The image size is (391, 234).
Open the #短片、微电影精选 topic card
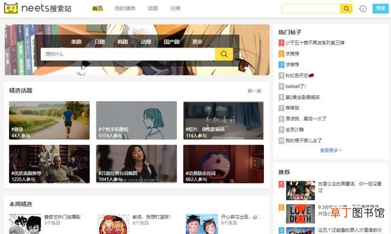[x=224, y=121]
